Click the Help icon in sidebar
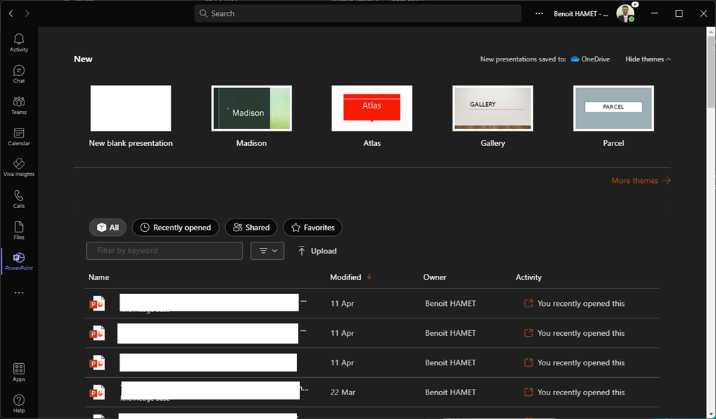The width and height of the screenshot is (716, 419). coord(19,403)
